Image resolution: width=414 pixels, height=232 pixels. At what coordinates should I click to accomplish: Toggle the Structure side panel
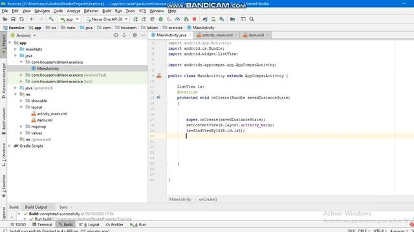[3, 155]
